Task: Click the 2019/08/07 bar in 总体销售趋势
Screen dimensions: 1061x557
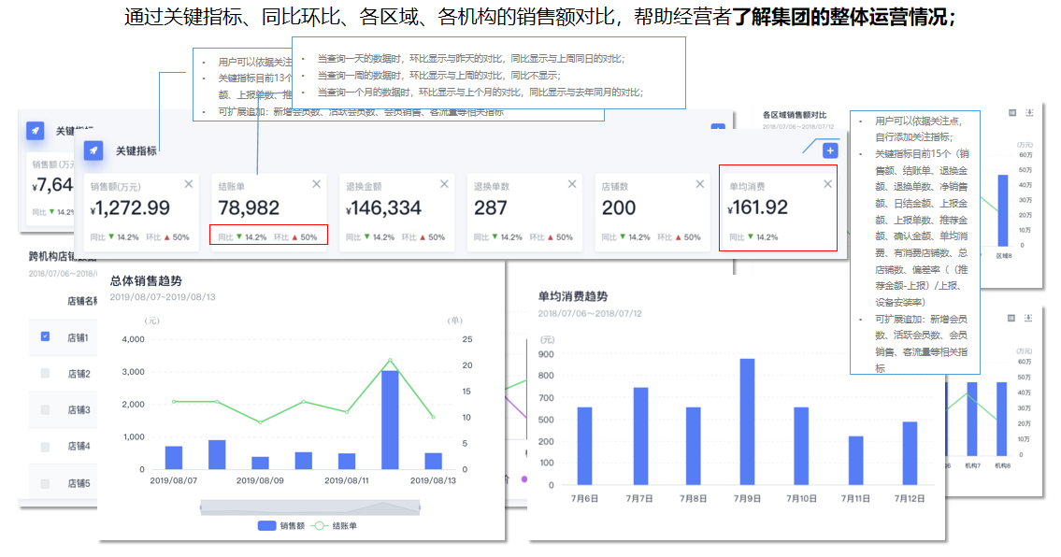Action: [174, 458]
